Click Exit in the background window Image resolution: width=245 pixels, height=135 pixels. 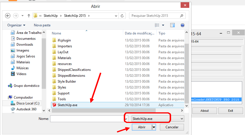click(230, 111)
